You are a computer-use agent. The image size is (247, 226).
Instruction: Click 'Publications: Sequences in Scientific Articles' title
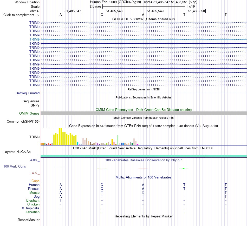coord(144,97)
